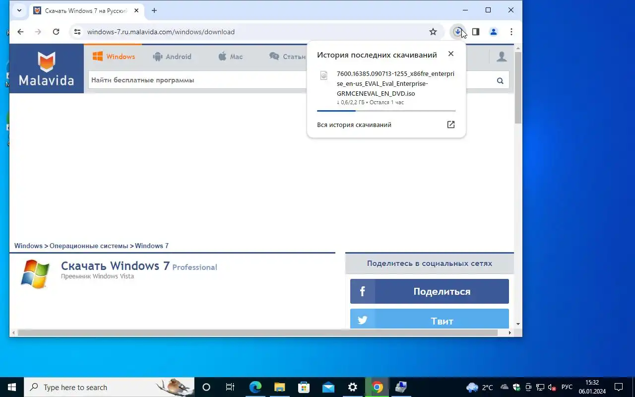This screenshot has height=397, width=635.
Task: Close the Скачать Windows 7 tab
Action: [136, 10]
